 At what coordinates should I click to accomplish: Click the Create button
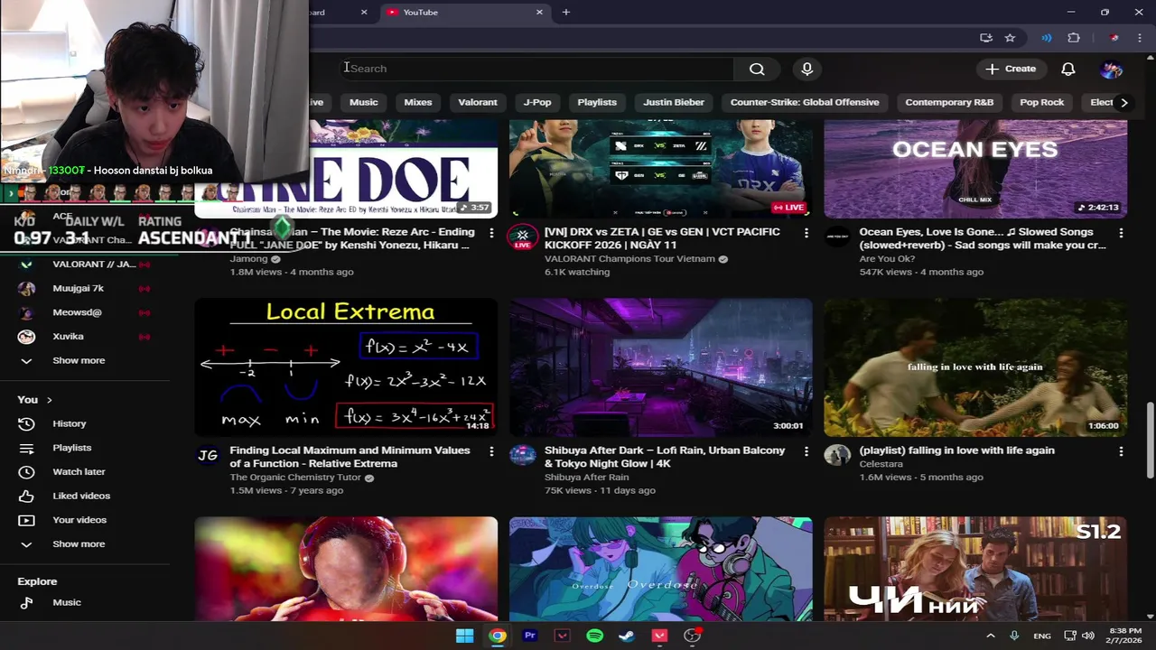click(x=1011, y=69)
